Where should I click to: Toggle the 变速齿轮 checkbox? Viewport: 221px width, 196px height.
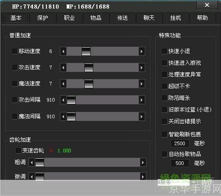click(x=18, y=151)
